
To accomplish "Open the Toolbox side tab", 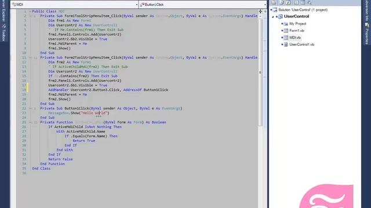I will pyautogui.click(x=3, y=32).
